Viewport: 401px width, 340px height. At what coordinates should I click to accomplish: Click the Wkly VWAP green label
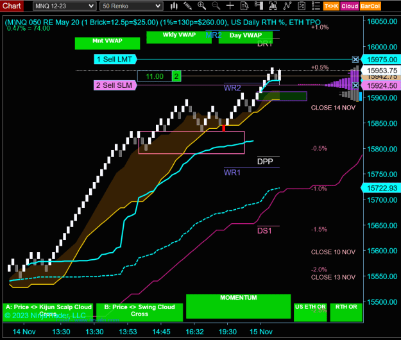click(179, 37)
